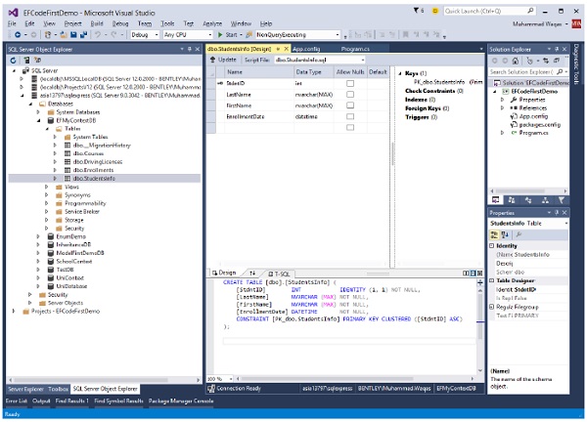Click the Sync with Active Document icon

pyautogui.click(x=546, y=61)
